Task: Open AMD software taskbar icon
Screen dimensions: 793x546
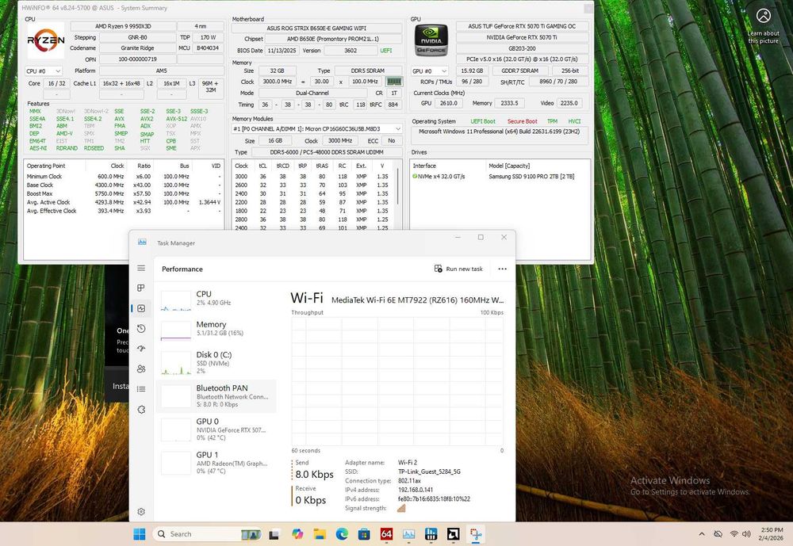Action: pos(453,534)
